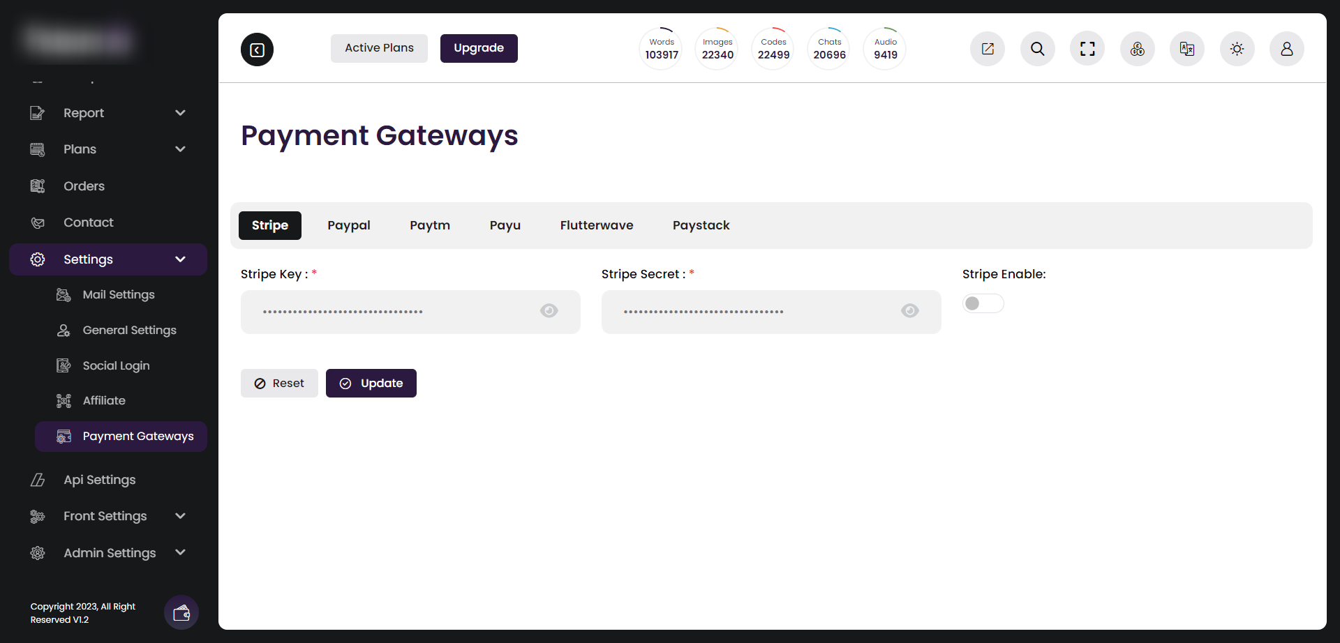
Task: Open Active Plans
Action: click(x=379, y=48)
